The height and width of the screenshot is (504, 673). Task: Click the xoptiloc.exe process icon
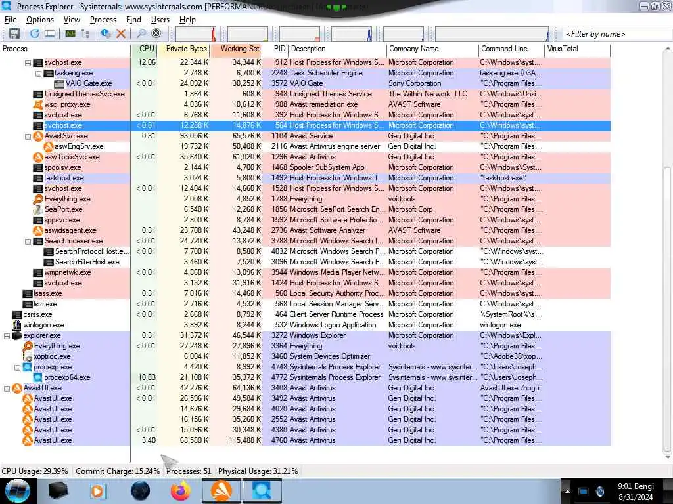point(28,356)
